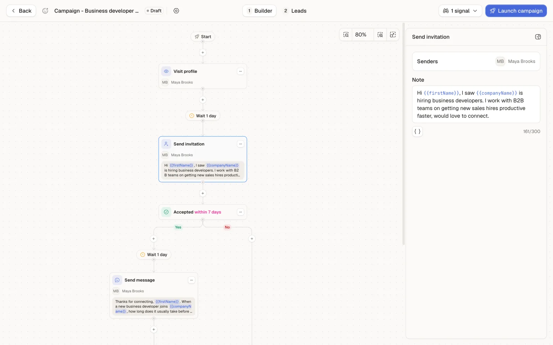Click the 'Thanks for connecting' message preview
553x345 pixels.
coord(154,306)
